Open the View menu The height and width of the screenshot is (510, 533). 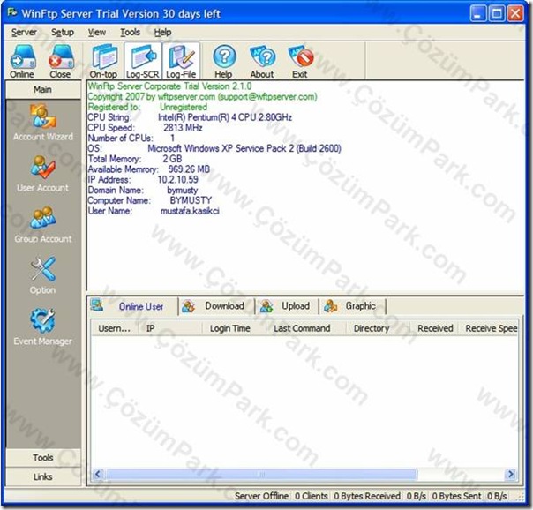coord(97,33)
